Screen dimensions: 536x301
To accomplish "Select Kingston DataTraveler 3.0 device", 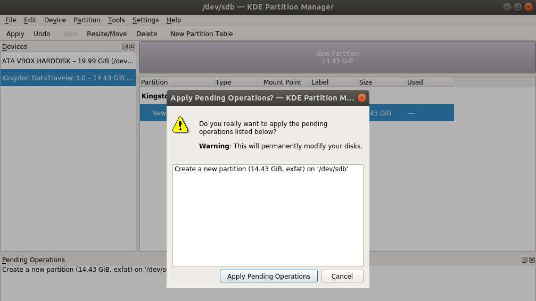I will click(68, 78).
